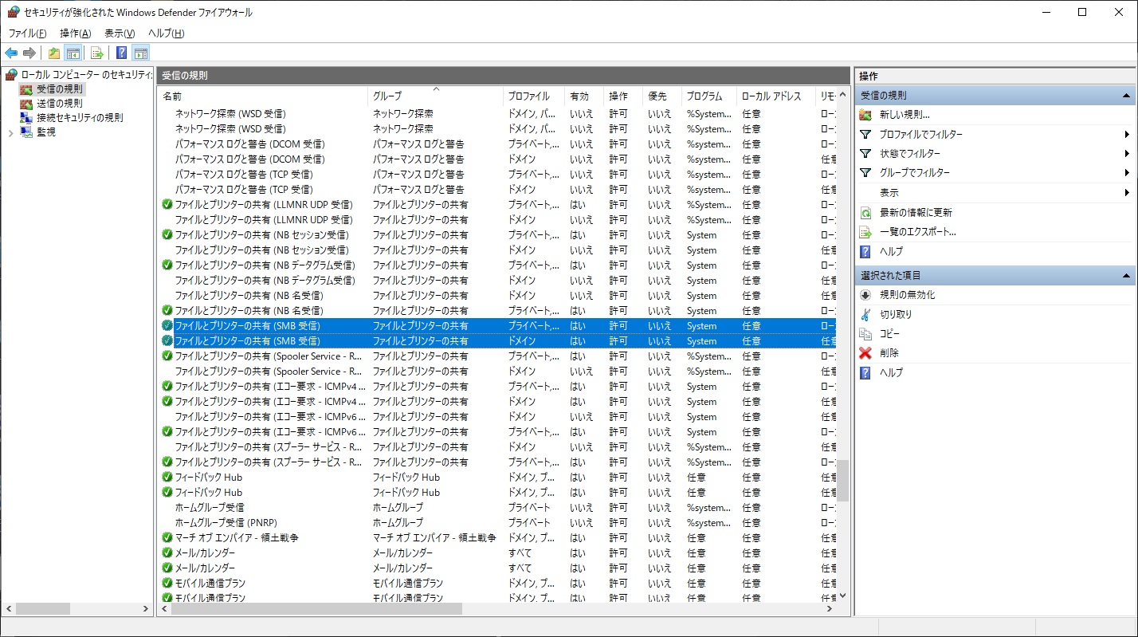Open the 操作(A) menu
The width and height of the screenshot is (1138, 637).
tap(76, 33)
